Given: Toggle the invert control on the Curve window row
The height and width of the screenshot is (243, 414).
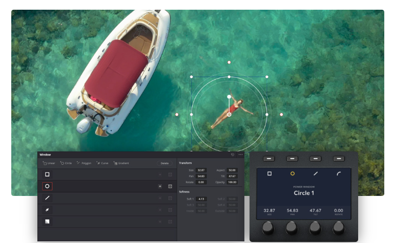Looking at the screenshot, I should (x=160, y=210).
